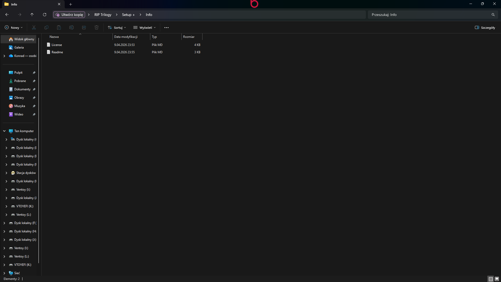This screenshot has height=282, width=501.
Task: Switch to large thumbnails view in status bar
Action: click(x=497, y=279)
